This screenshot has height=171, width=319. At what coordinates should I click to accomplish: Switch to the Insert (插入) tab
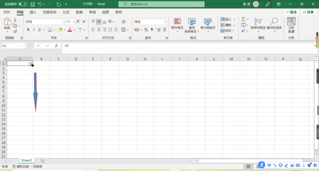(x=33, y=12)
